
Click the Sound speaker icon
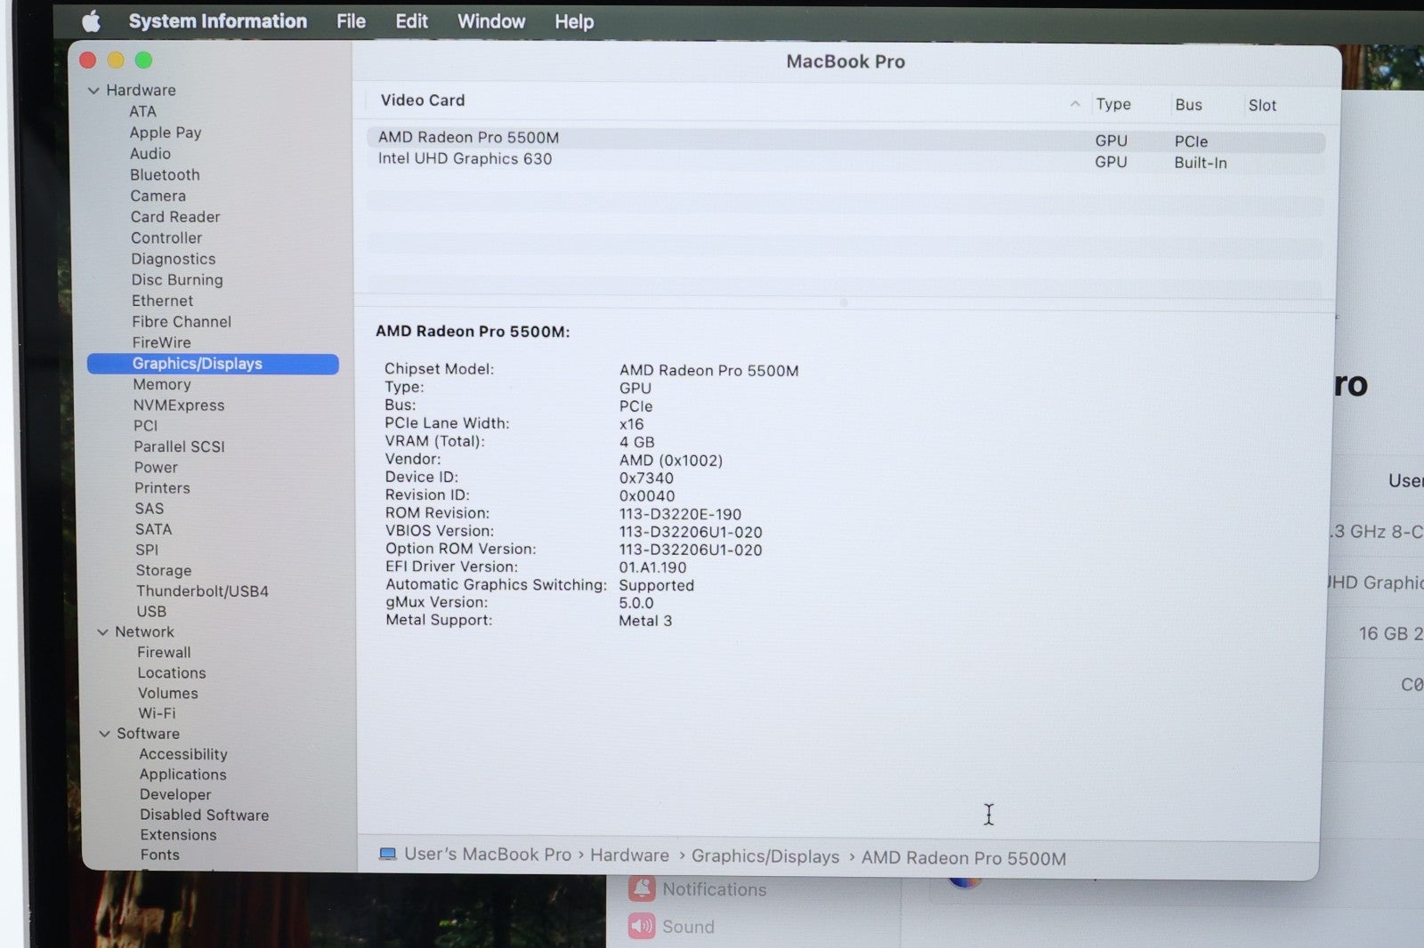pos(641,927)
